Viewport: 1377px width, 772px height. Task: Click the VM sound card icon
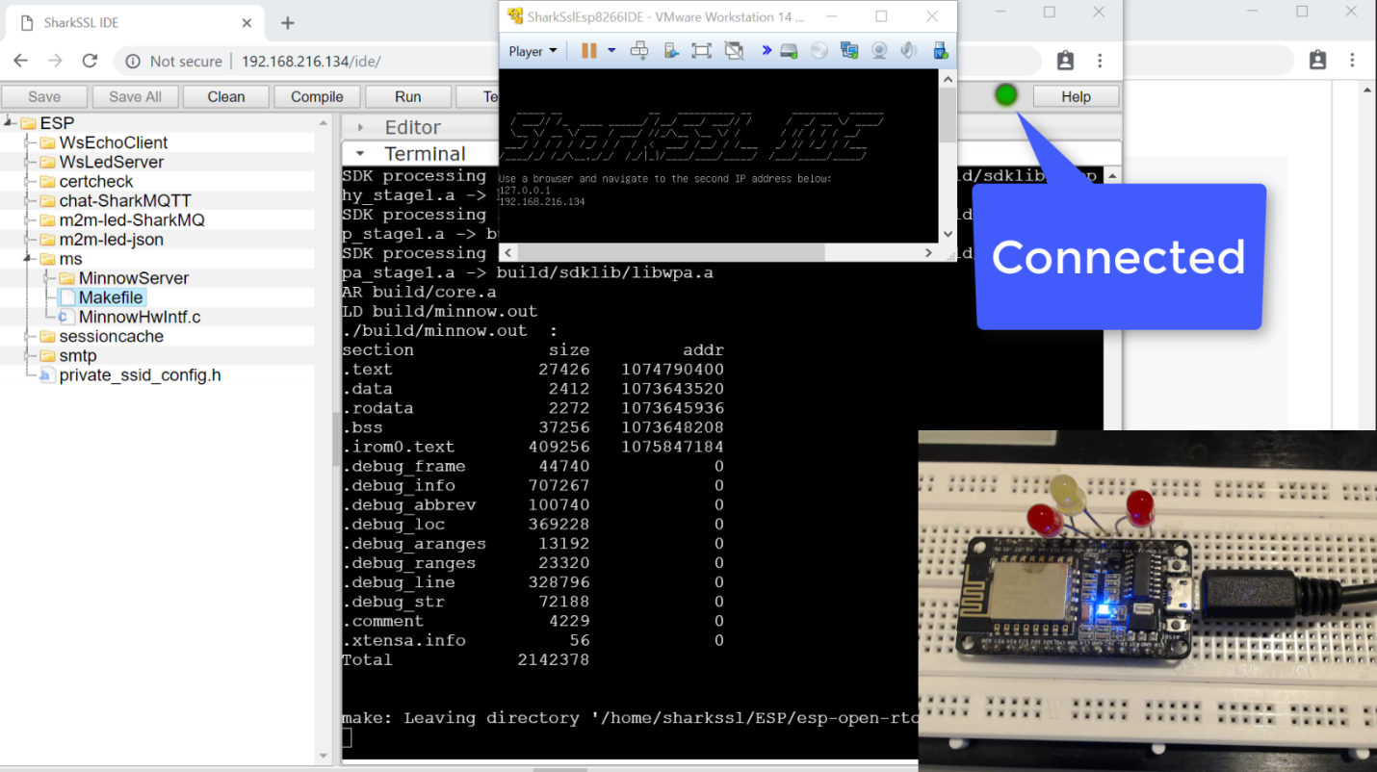909,49
